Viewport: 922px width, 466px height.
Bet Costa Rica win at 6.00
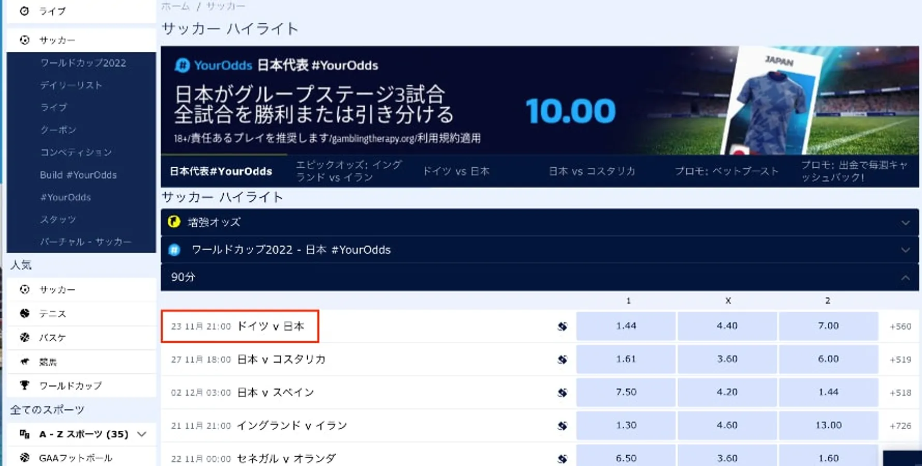[828, 359]
